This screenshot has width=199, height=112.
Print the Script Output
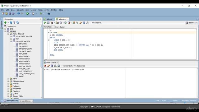[x=55, y=66]
